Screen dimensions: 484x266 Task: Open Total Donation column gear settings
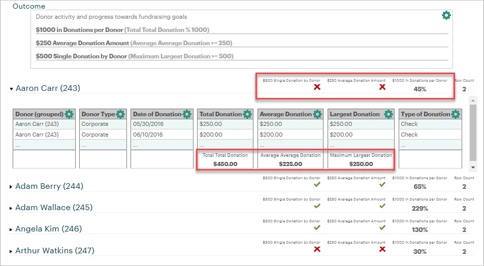point(247,114)
